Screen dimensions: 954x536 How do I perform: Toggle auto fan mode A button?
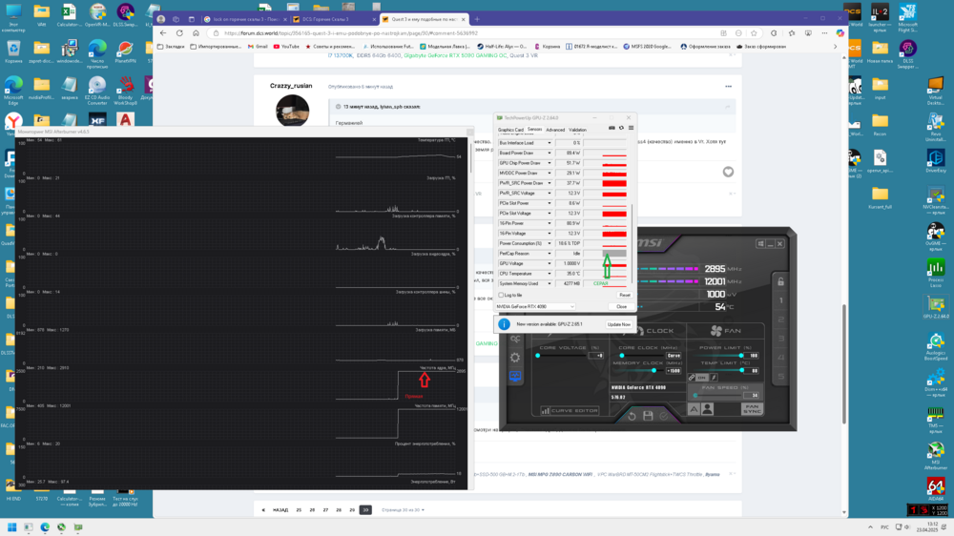695,409
